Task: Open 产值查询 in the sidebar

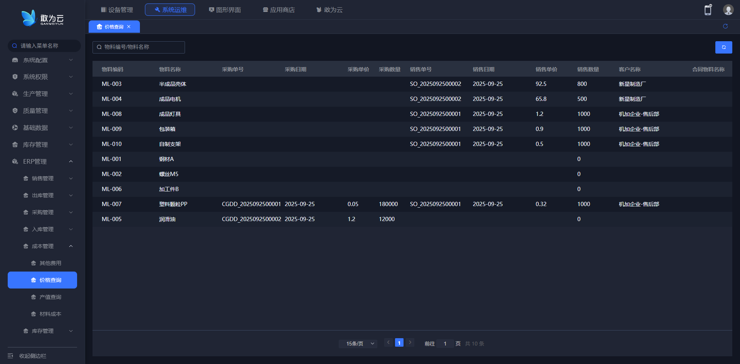Action: click(50, 297)
